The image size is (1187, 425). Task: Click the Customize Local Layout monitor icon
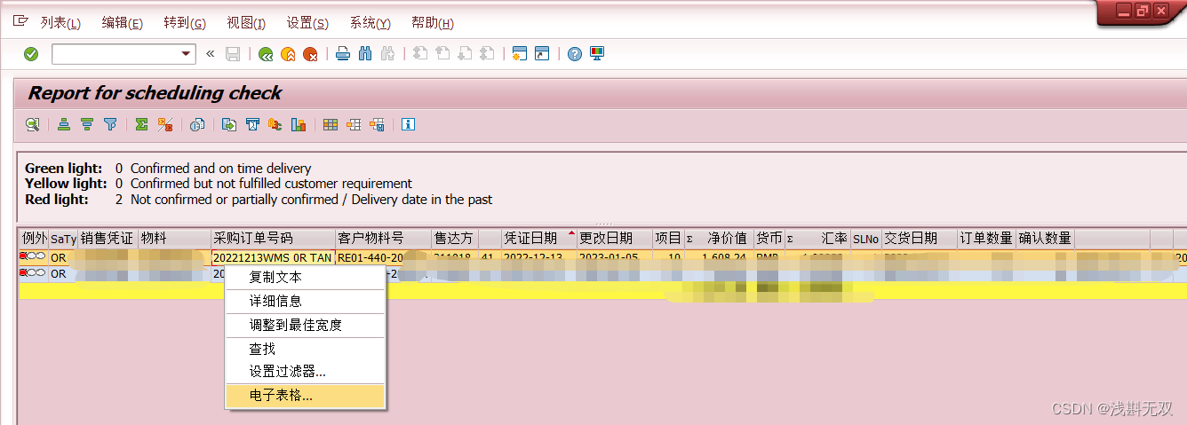tap(597, 54)
